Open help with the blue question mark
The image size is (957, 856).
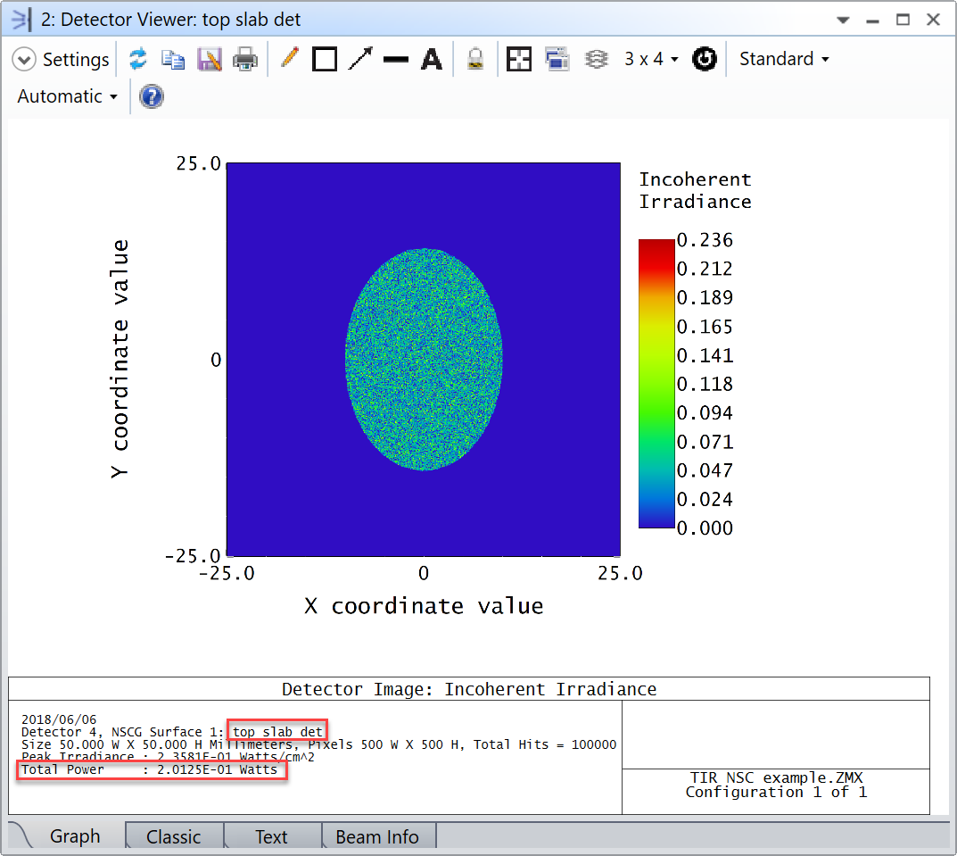tap(152, 96)
